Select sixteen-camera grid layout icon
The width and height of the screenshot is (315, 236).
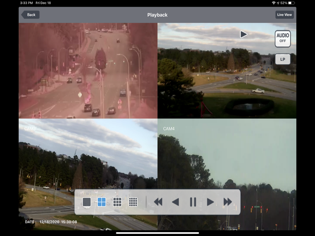(133, 202)
